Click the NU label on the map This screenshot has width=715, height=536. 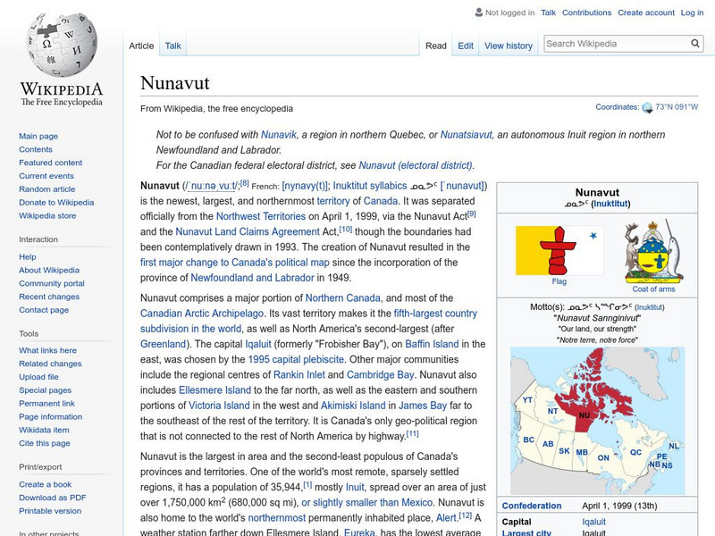coord(585,415)
